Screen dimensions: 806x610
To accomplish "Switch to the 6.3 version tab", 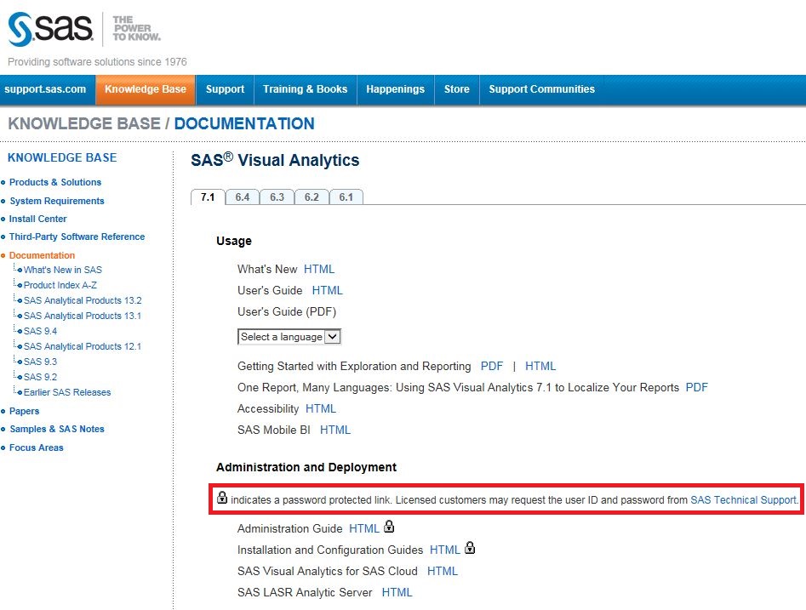I will point(277,197).
